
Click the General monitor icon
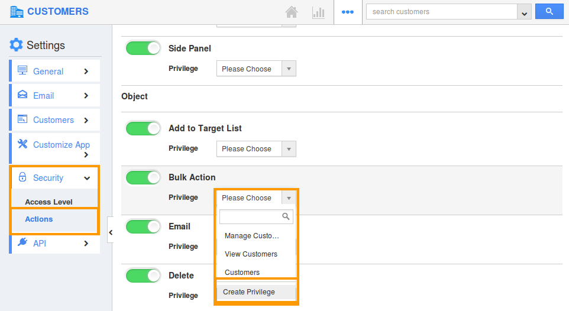point(22,70)
